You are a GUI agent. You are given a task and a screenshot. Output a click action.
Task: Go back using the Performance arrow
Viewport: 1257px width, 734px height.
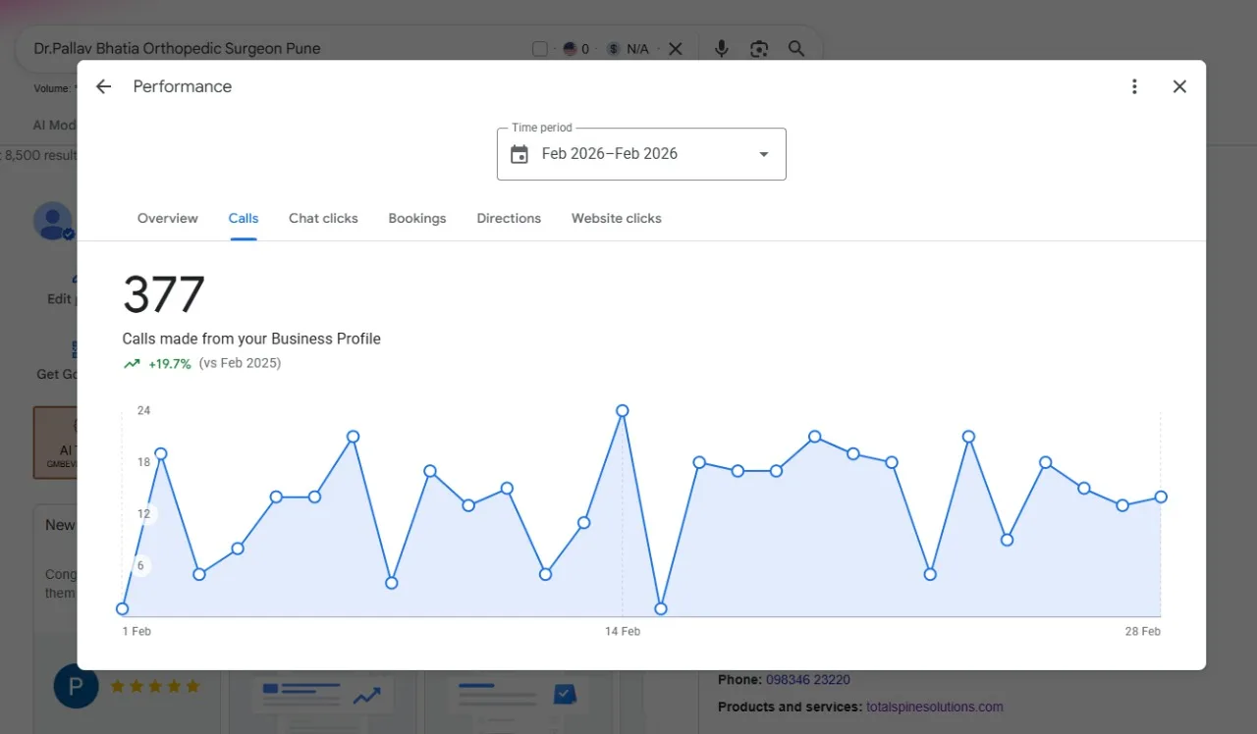(x=103, y=86)
